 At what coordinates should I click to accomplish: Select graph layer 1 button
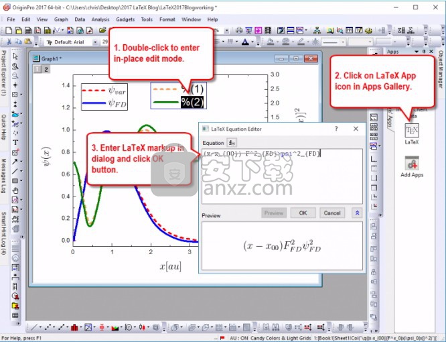(x=38, y=69)
